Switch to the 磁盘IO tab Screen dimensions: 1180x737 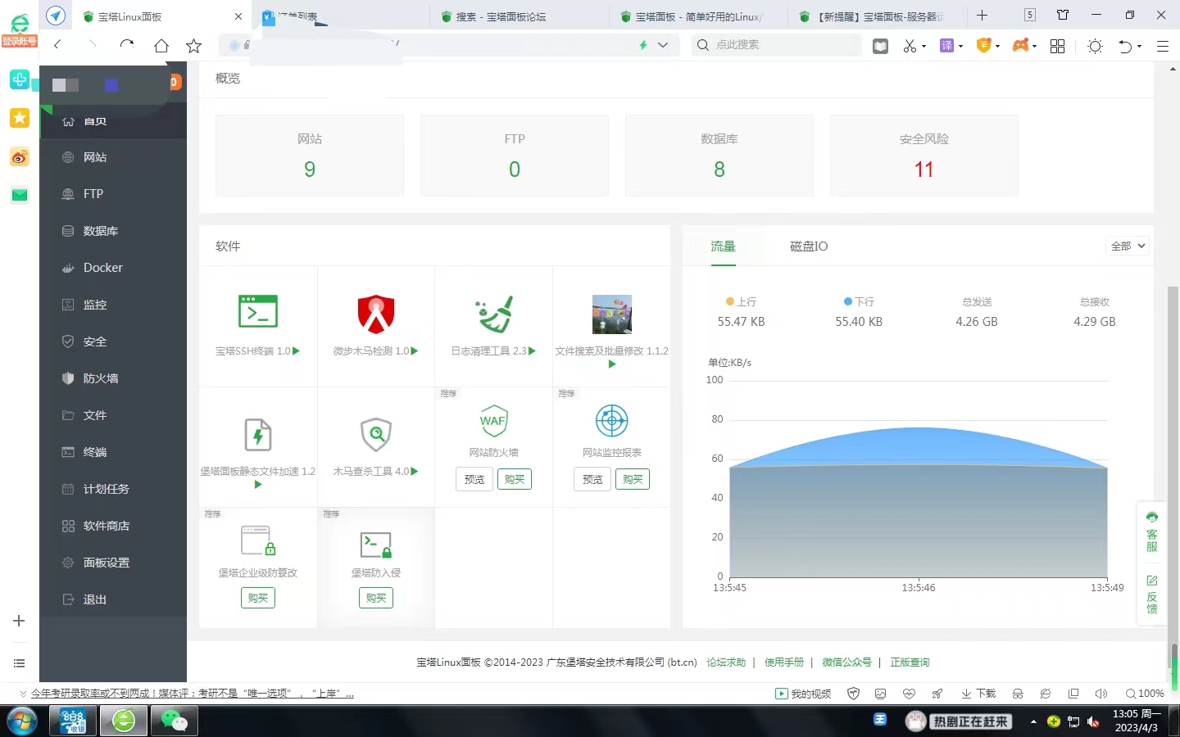[809, 246]
